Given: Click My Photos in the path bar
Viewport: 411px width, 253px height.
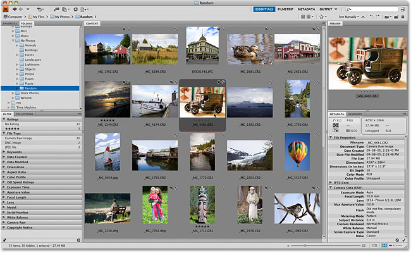Looking at the screenshot, I should click(60, 16).
